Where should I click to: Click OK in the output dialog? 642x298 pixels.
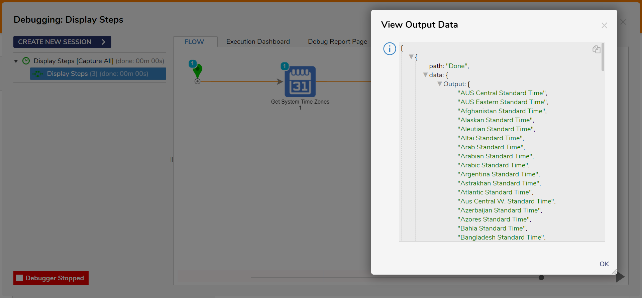click(604, 264)
